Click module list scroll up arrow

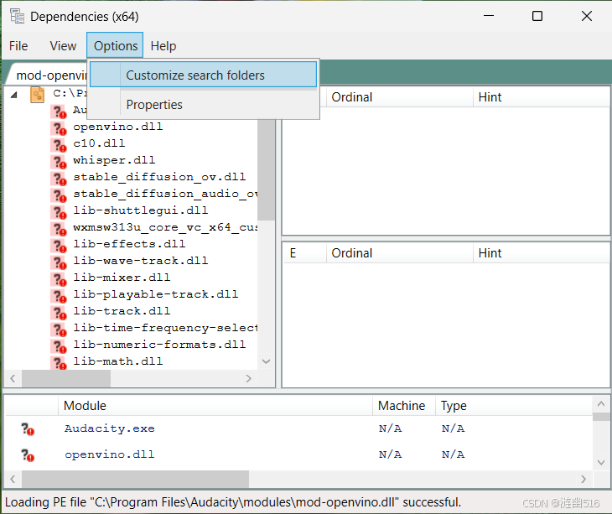tap(600, 404)
